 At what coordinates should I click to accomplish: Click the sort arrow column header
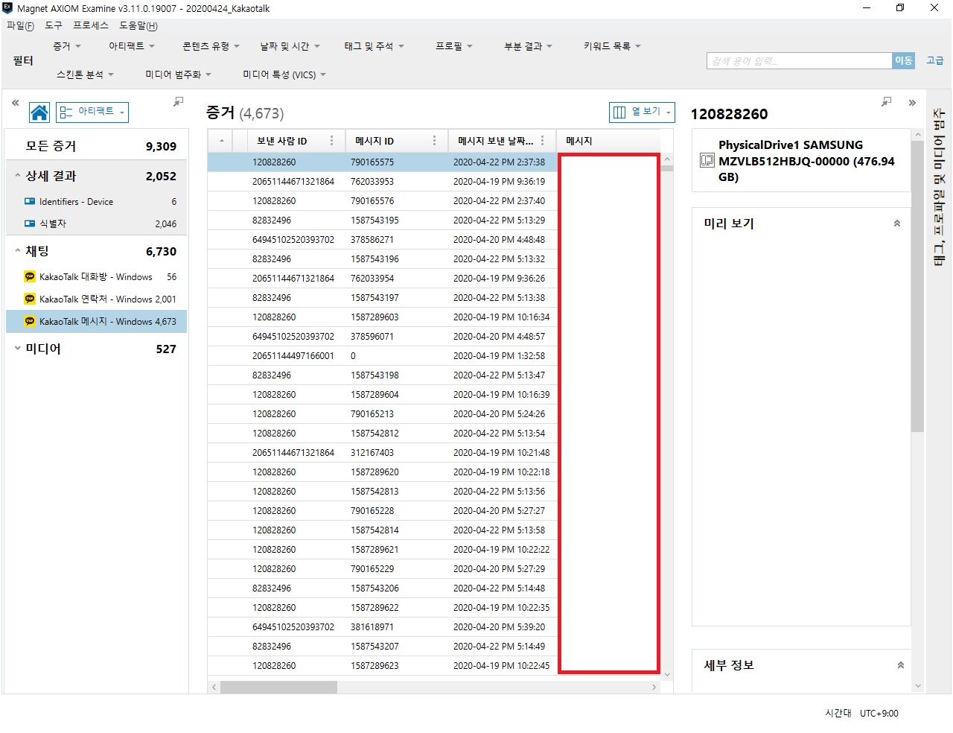point(221,141)
